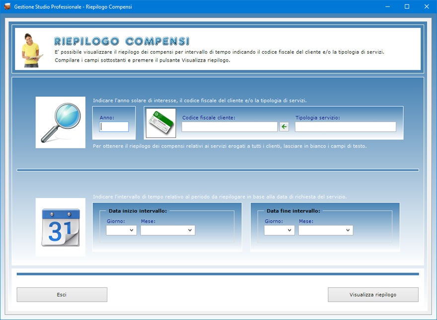Click the health card icon
Image resolution: width=437 pixels, height=320 pixels.
pyautogui.click(x=161, y=123)
